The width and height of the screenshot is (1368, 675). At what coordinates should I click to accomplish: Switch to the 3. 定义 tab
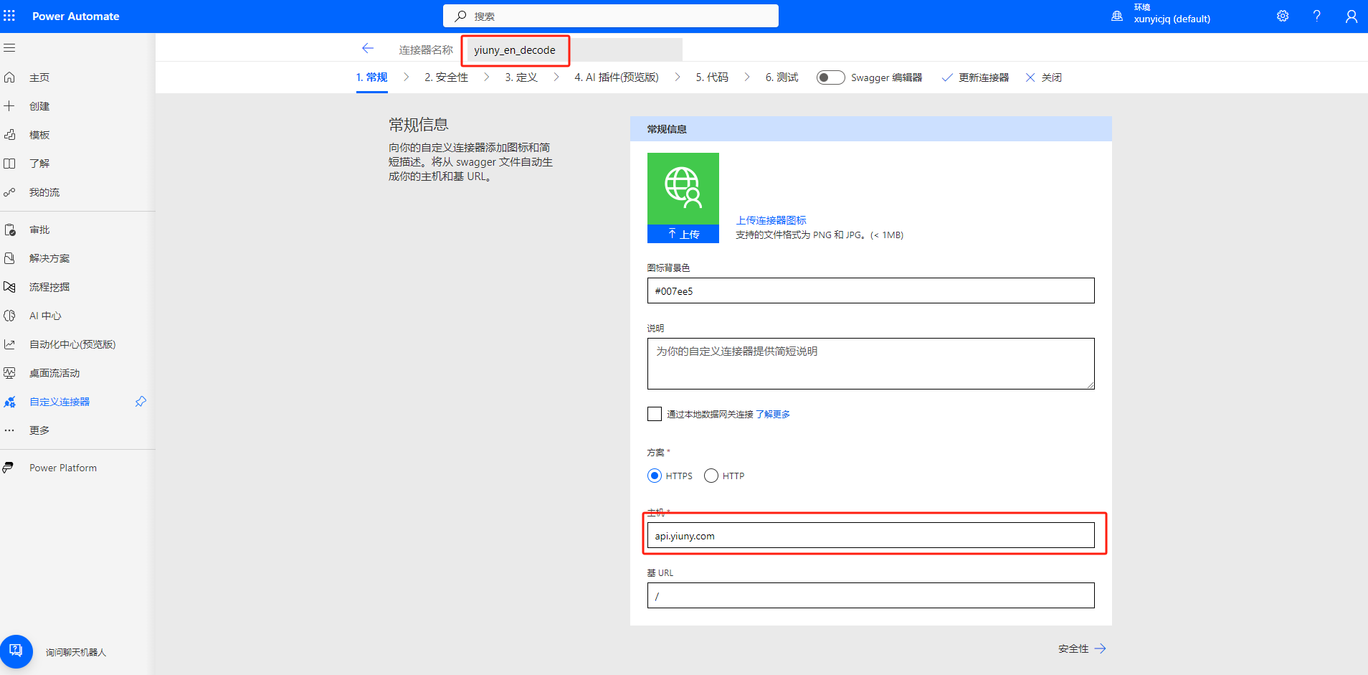pos(521,77)
